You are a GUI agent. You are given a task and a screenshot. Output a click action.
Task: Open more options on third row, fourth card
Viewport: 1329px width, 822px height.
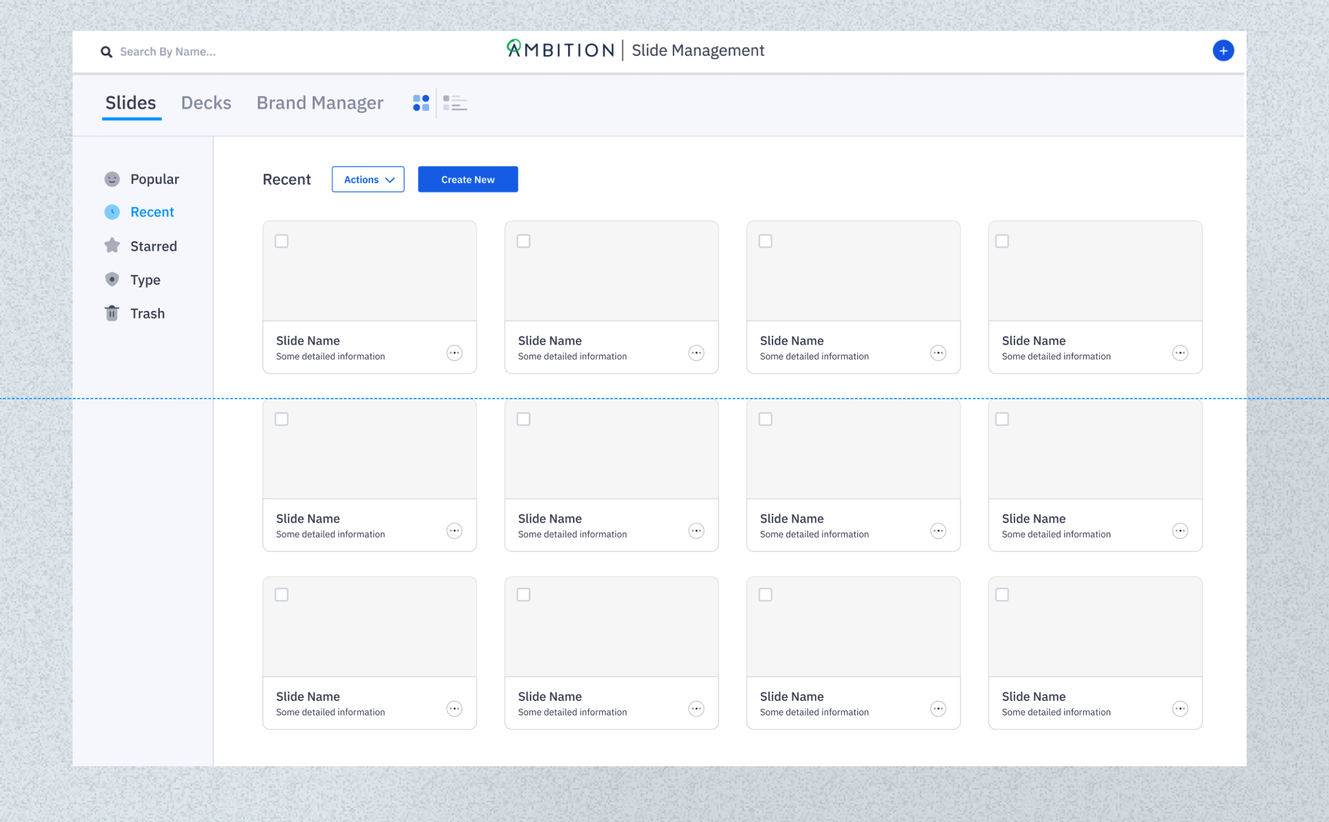tap(1180, 709)
